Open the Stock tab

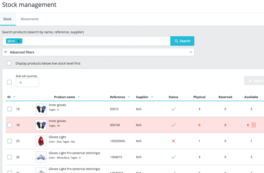point(7,19)
